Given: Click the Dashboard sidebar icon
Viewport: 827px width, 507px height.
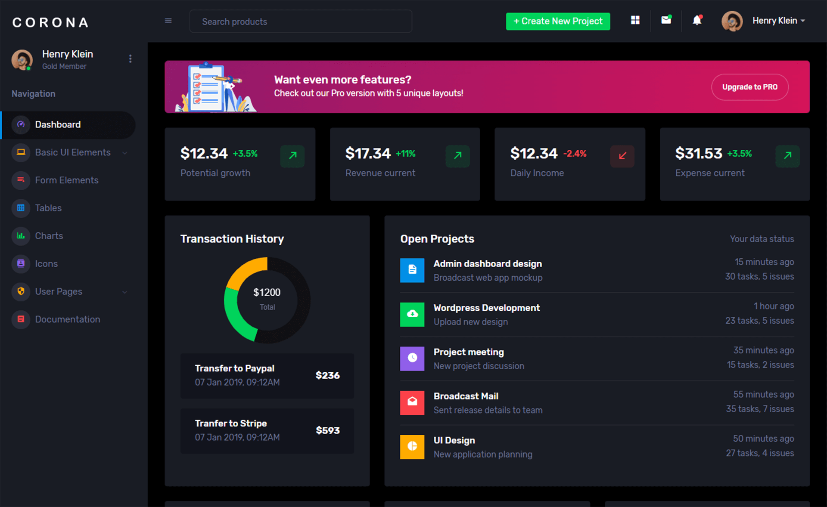Looking at the screenshot, I should tap(20, 124).
